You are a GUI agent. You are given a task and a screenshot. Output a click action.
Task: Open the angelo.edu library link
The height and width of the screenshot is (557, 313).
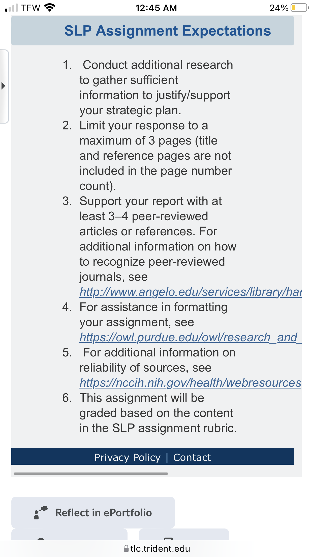[191, 292]
